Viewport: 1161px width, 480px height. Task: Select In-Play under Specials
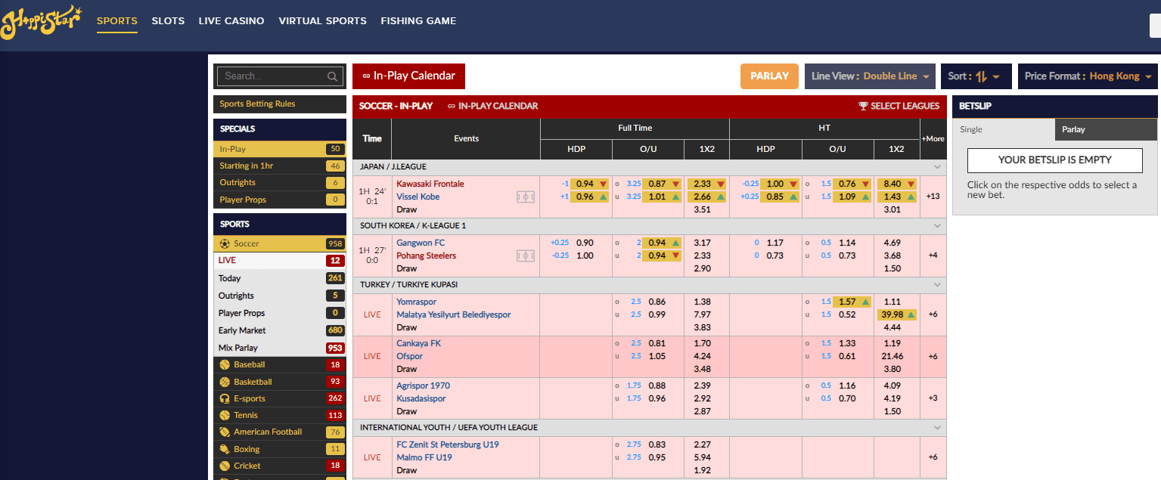(280, 149)
